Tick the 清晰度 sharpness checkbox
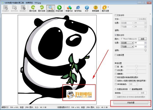The width and height of the screenshot is (153, 110). pyautogui.click(x=116, y=74)
